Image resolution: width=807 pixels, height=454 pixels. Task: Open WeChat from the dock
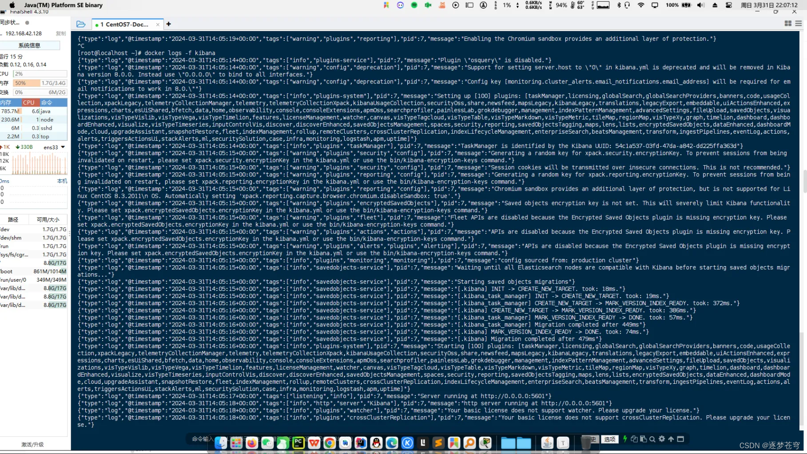click(x=267, y=442)
